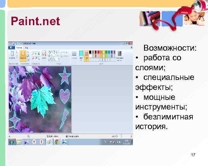The image size is (208, 166).
Task: Open the shape Outline (Контур) dropdown
Action: click(x=65, y=52)
